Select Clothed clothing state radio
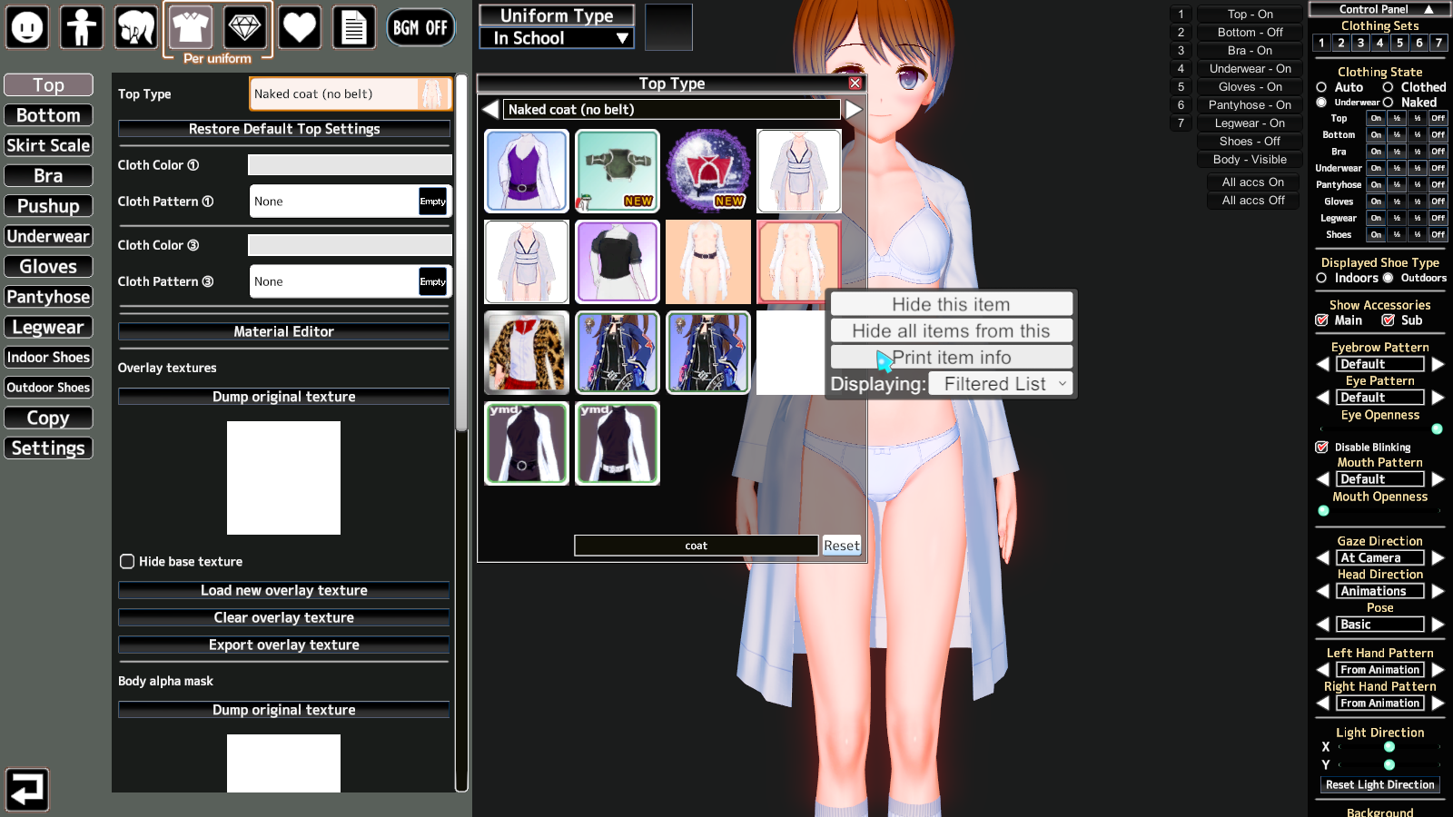 [1388, 87]
